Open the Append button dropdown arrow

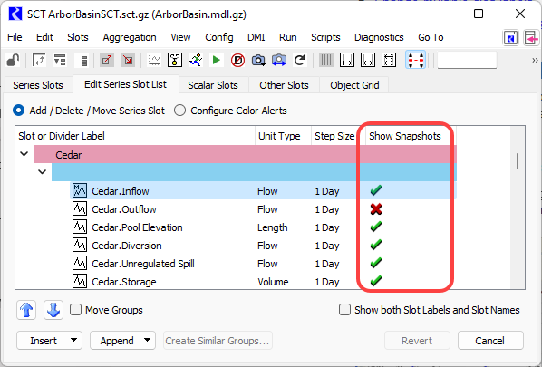point(147,340)
